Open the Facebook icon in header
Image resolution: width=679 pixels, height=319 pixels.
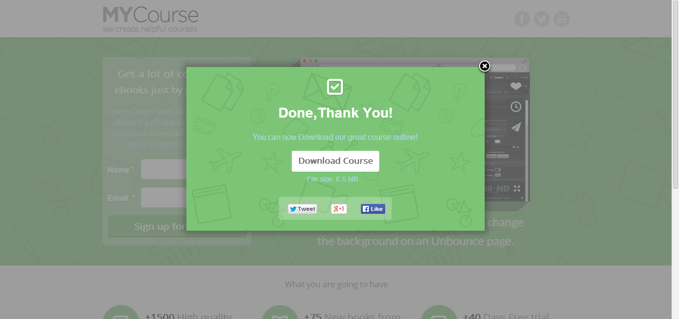522,19
